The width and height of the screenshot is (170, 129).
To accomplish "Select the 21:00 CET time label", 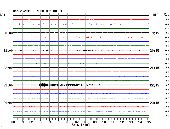I will [8, 51].
